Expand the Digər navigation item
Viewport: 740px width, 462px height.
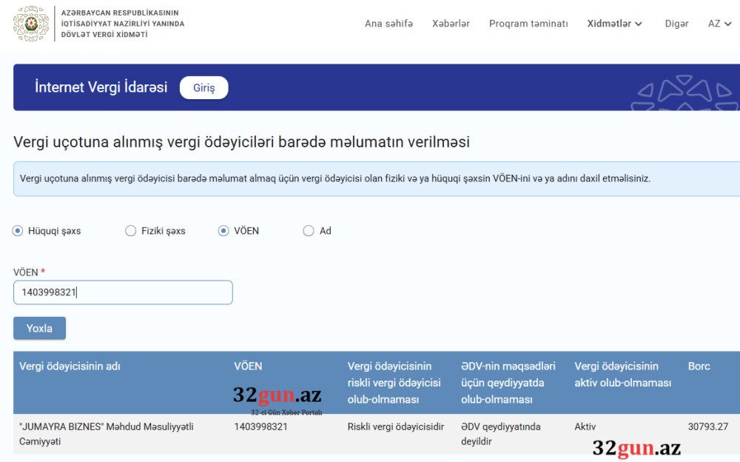[676, 23]
